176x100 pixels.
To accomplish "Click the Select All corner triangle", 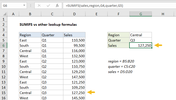I will coord(4,14).
